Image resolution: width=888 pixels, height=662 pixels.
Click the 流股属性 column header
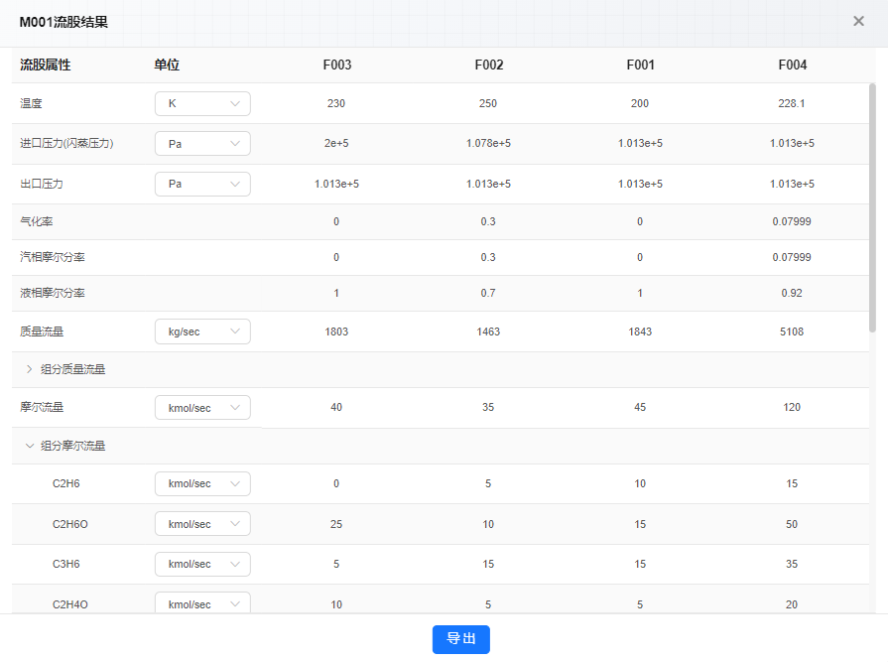[46, 66]
